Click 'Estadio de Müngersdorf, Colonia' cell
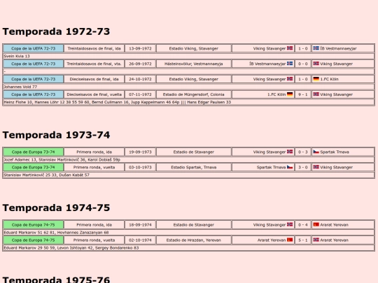 (x=194, y=94)
